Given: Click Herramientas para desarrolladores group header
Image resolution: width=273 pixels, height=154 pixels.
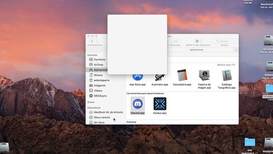Looking at the screenshot, I should tap(145, 93).
